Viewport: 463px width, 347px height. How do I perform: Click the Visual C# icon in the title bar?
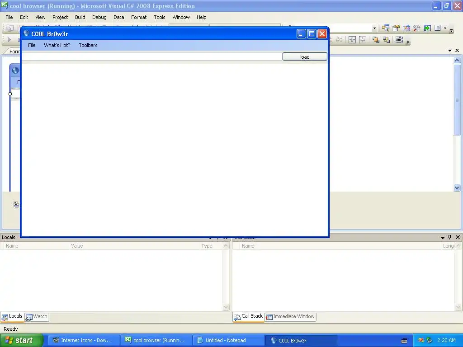[5, 5]
